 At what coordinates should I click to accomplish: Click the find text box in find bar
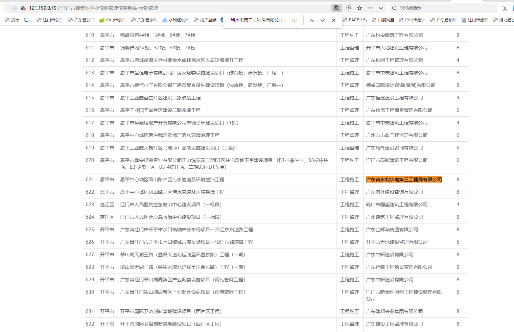pos(257,20)
